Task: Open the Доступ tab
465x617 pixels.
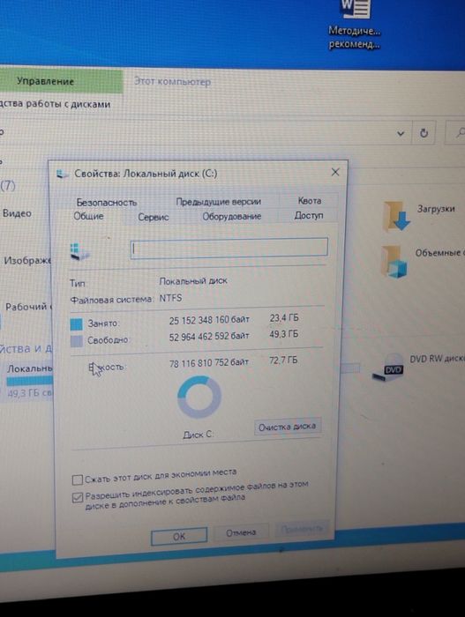Action: coord(309,215)
